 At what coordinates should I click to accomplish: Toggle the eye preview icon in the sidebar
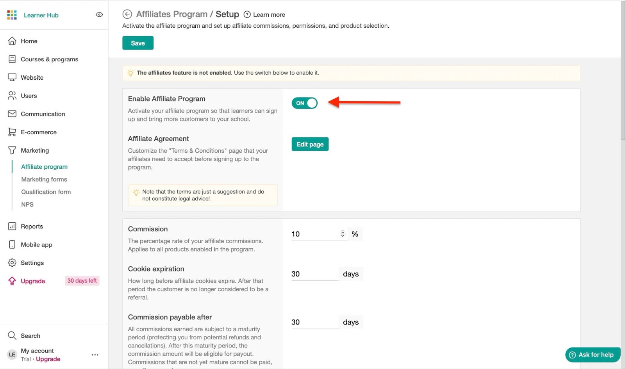coord(99,15)
